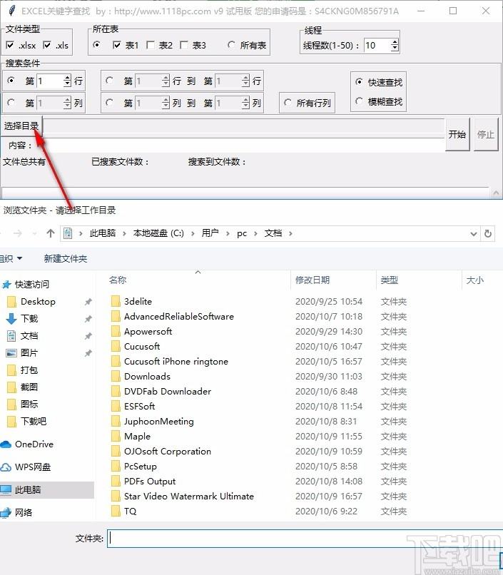Select the single row 第1行 radio button
This screenshot has height=575, width=503.
[x=11, y=81]
